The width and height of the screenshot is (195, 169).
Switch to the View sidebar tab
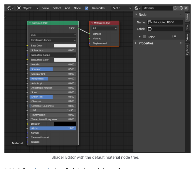pos(187,37)
